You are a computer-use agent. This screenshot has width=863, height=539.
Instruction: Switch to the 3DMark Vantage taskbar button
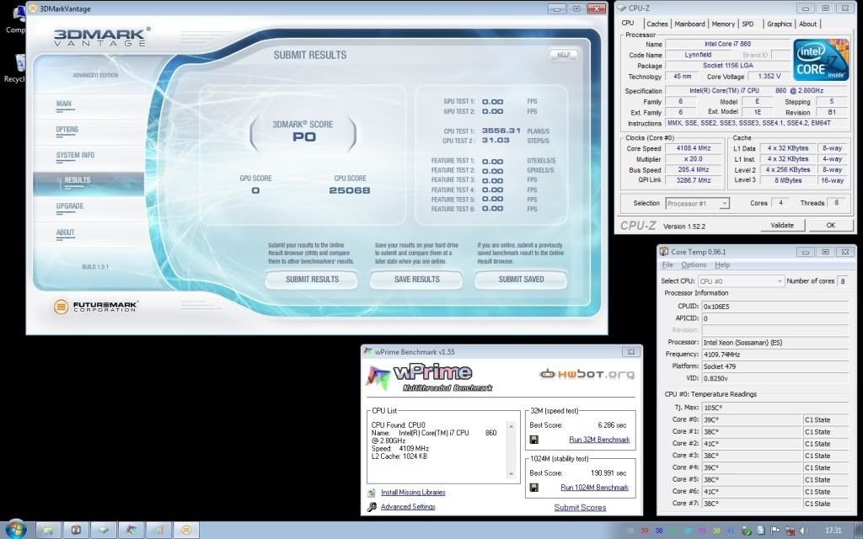click(x=186, y=531)
